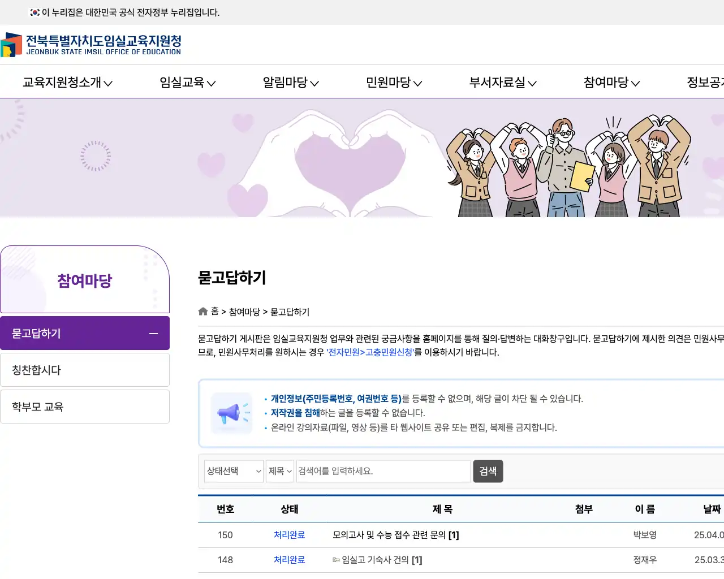Click the megaphone icon in the notice box

[x=231, y=412]
